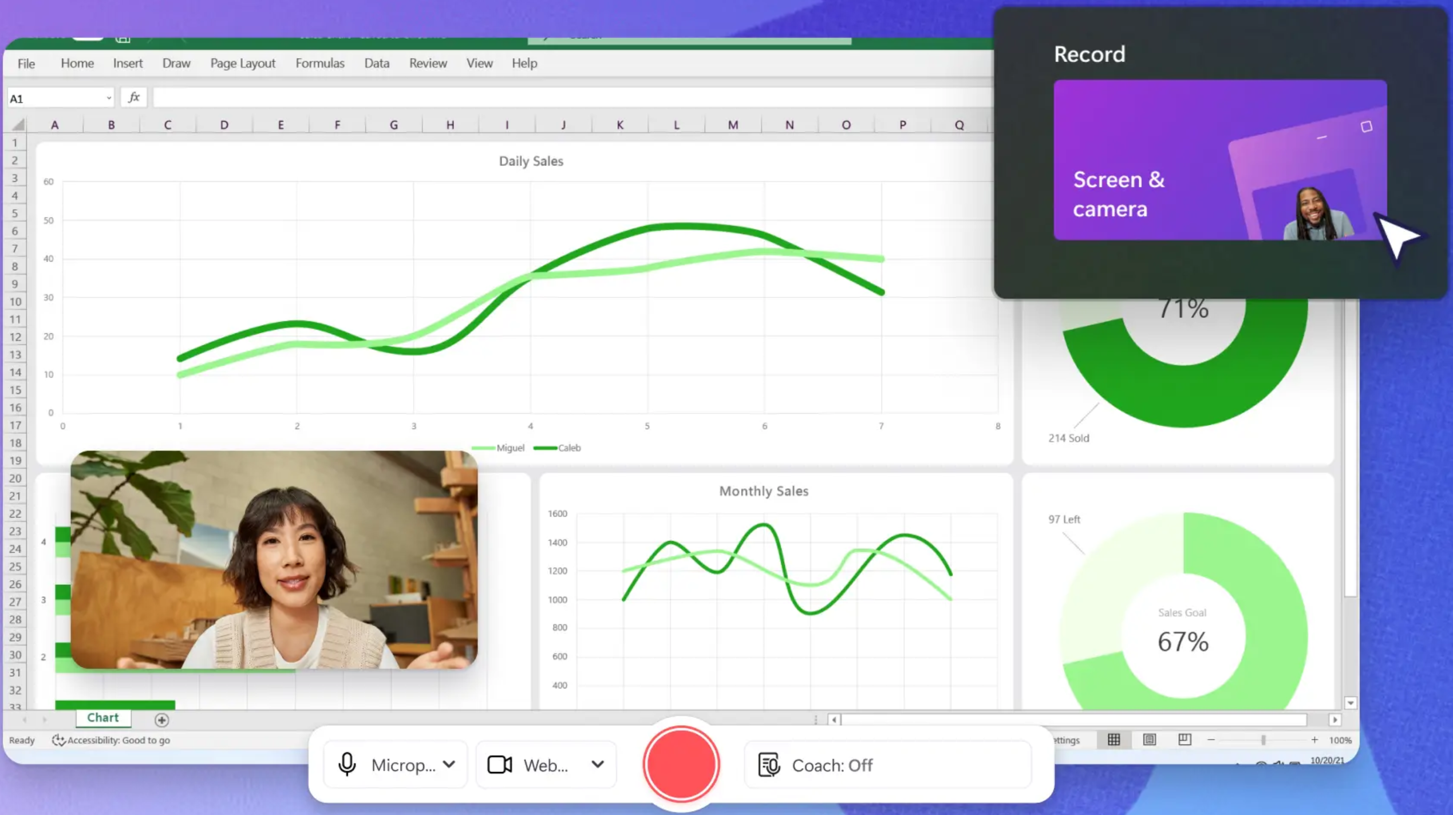This screenshot has height=815, width=1453.
Task: Click the Accessibility: Good to go status
Action: tap(119, 740)
